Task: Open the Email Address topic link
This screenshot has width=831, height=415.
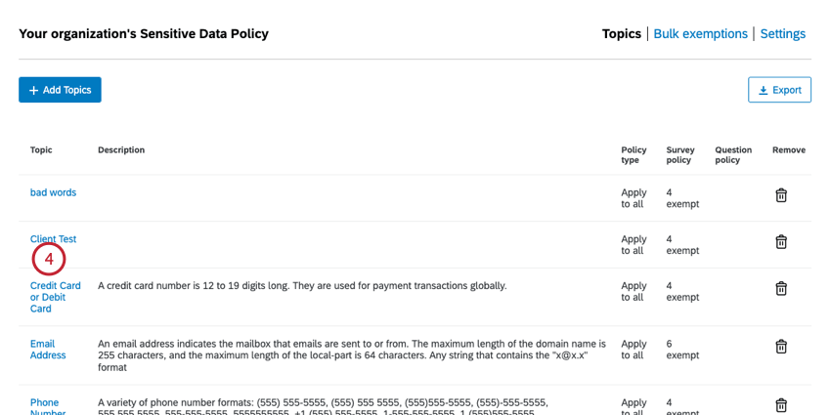Action: click(48, 350)
